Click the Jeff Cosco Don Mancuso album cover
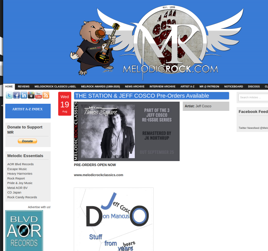Viewport: 268px width, 251px height. pos(113,219)
